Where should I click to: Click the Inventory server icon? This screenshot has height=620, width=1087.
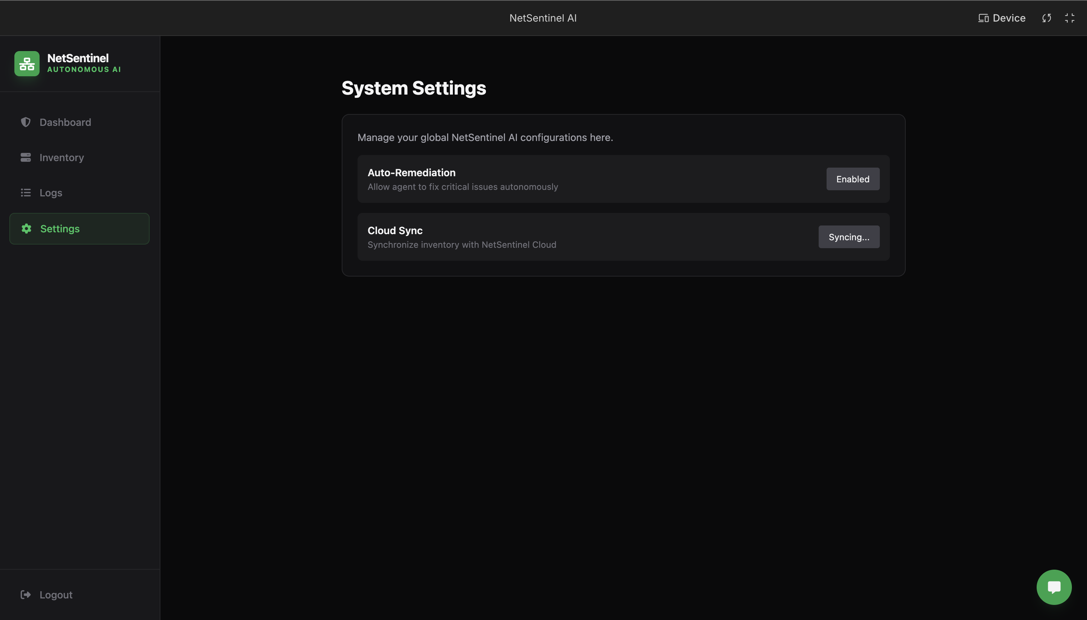(x=26, y=158)
